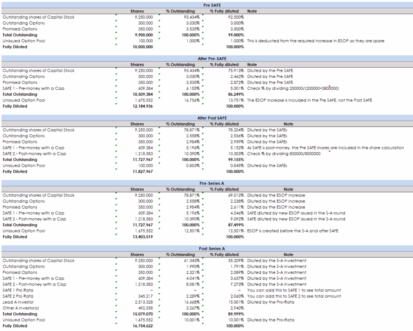Viewport: 413px width, 331px height.
Task: Select the "SAFE 1 Pro Rata" row label
Action: click(18, 290)
